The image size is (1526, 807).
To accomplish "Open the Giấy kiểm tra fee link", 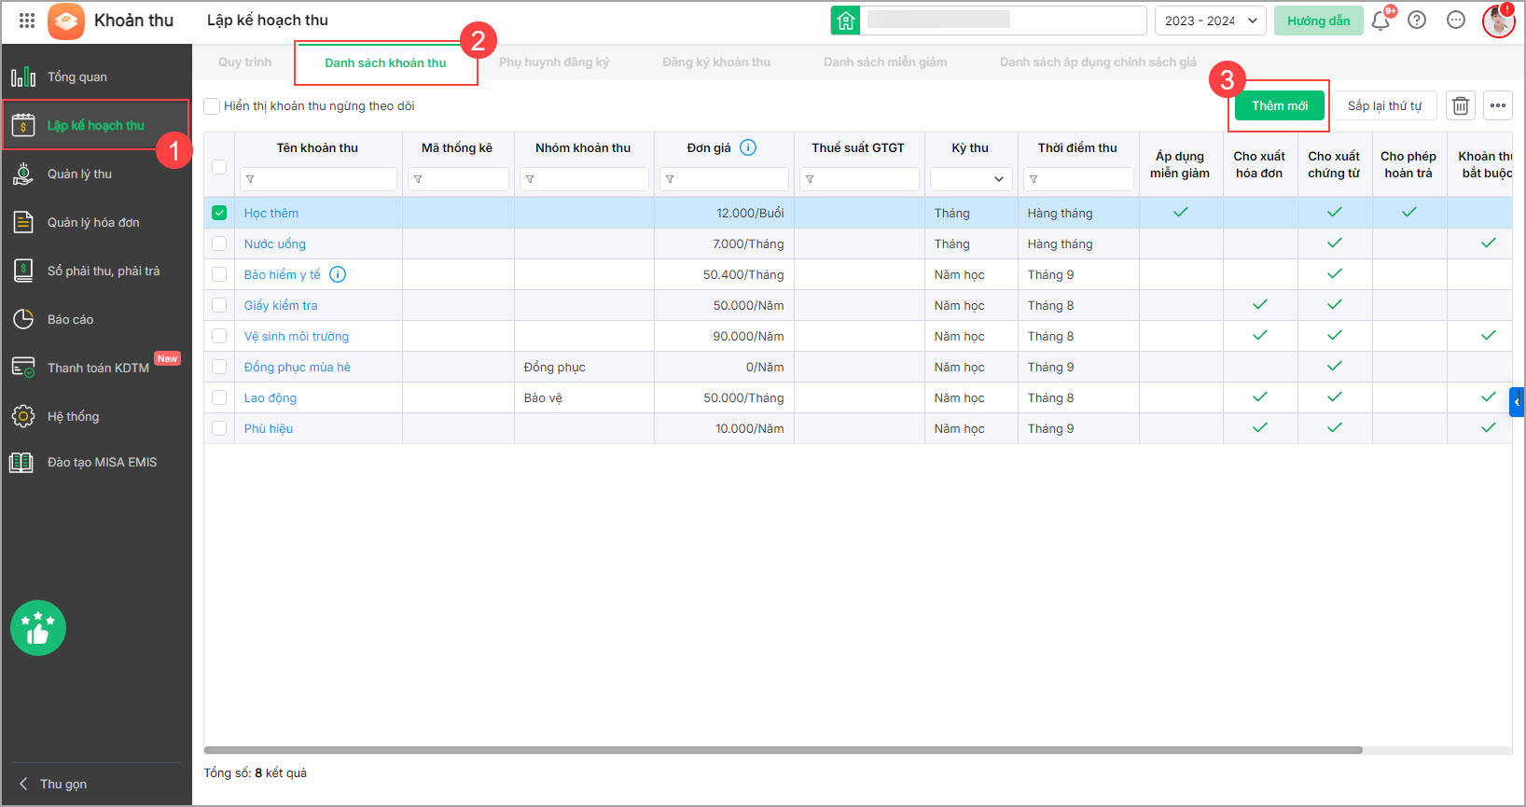I will 281,305.
